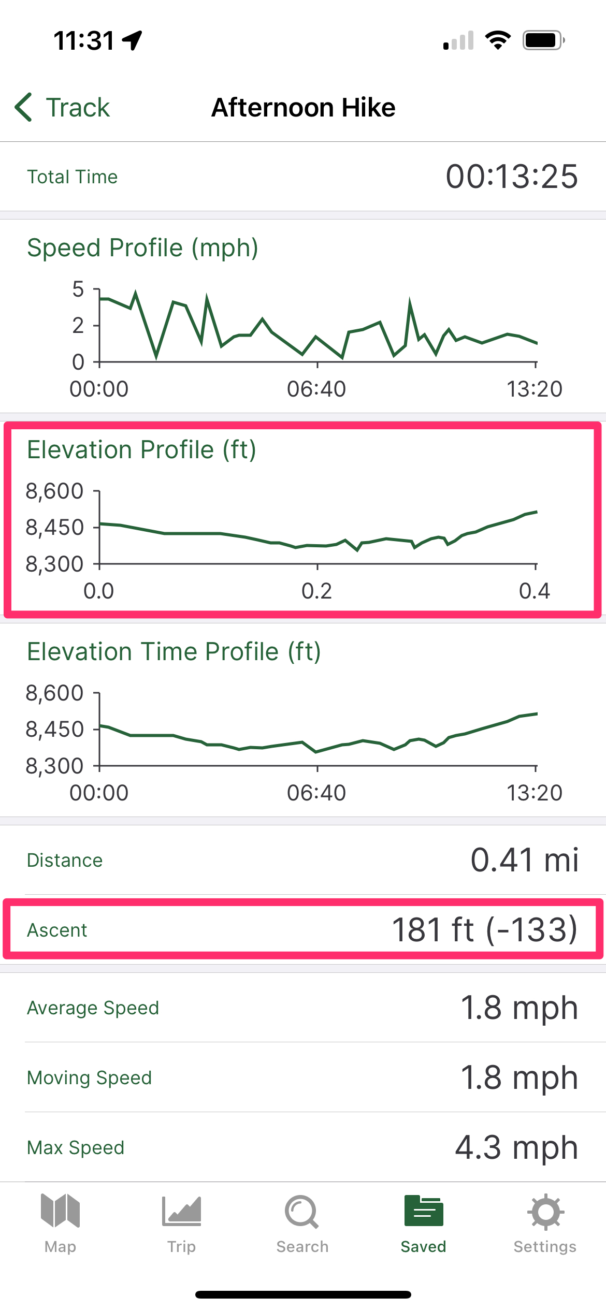This screenshot has width=606, height=1311.
Task: Tap the Search magnifier icon
Action: pos(302,1212)
